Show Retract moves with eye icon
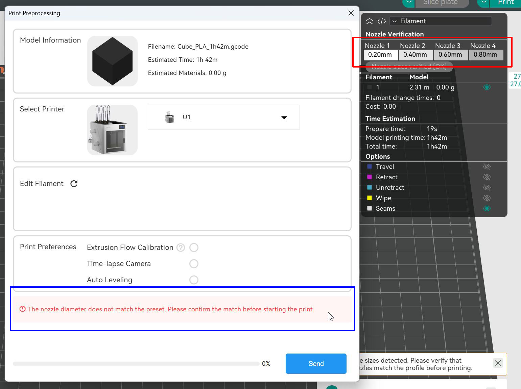The width and height of the screenshot is (521, 389). click(487, 177)
